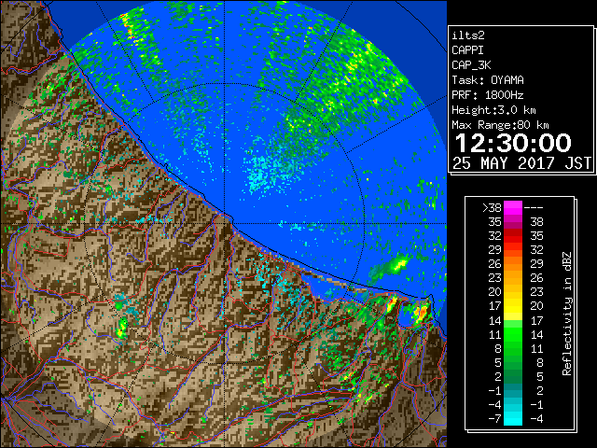
Task: Click the orange-red echo cell near the southeast coast
Action: click(x=422, y=314)
